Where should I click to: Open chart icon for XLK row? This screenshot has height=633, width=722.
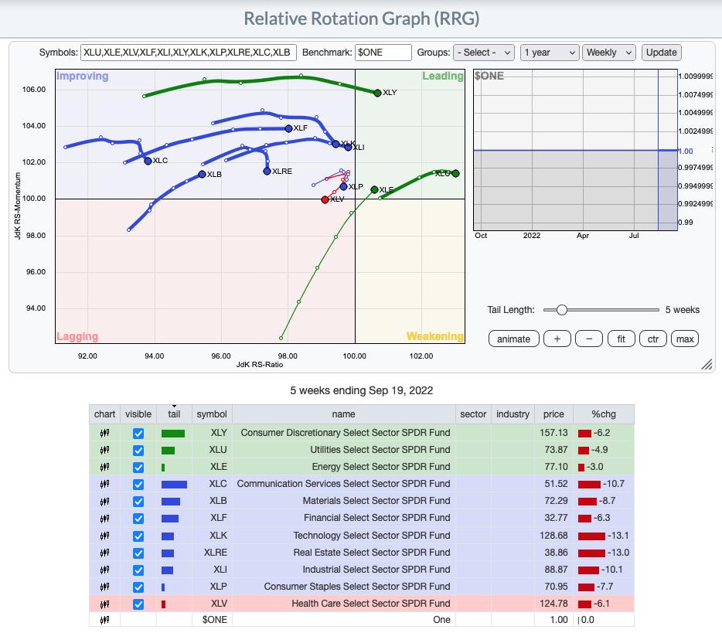pos(104,536)
